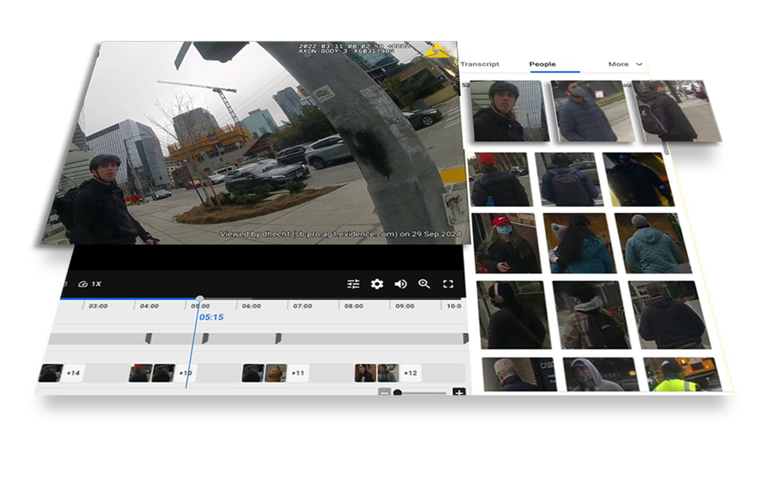Open the video adjustments sliders icon

tap(353, 284)
